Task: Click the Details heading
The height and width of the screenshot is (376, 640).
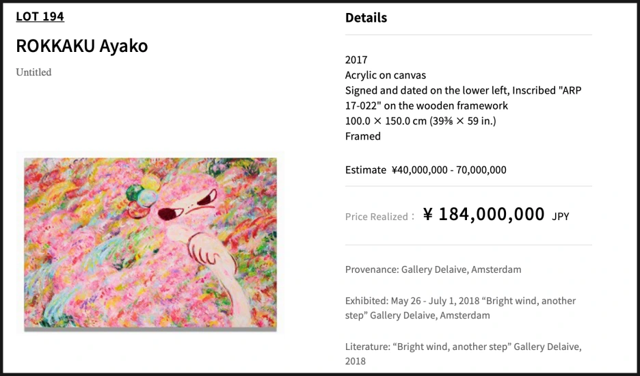Action: coord(366,18)
